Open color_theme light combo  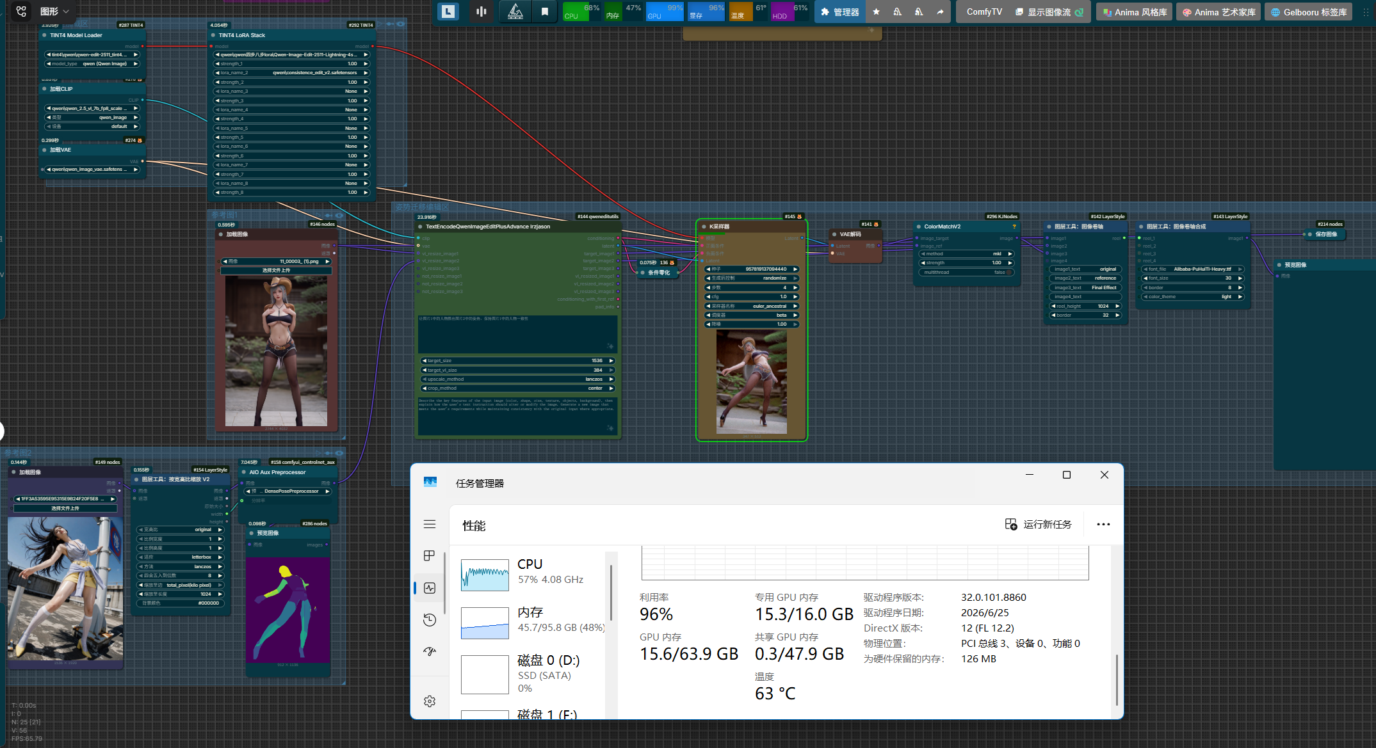pyautogui.click(x=1193, y=297)
